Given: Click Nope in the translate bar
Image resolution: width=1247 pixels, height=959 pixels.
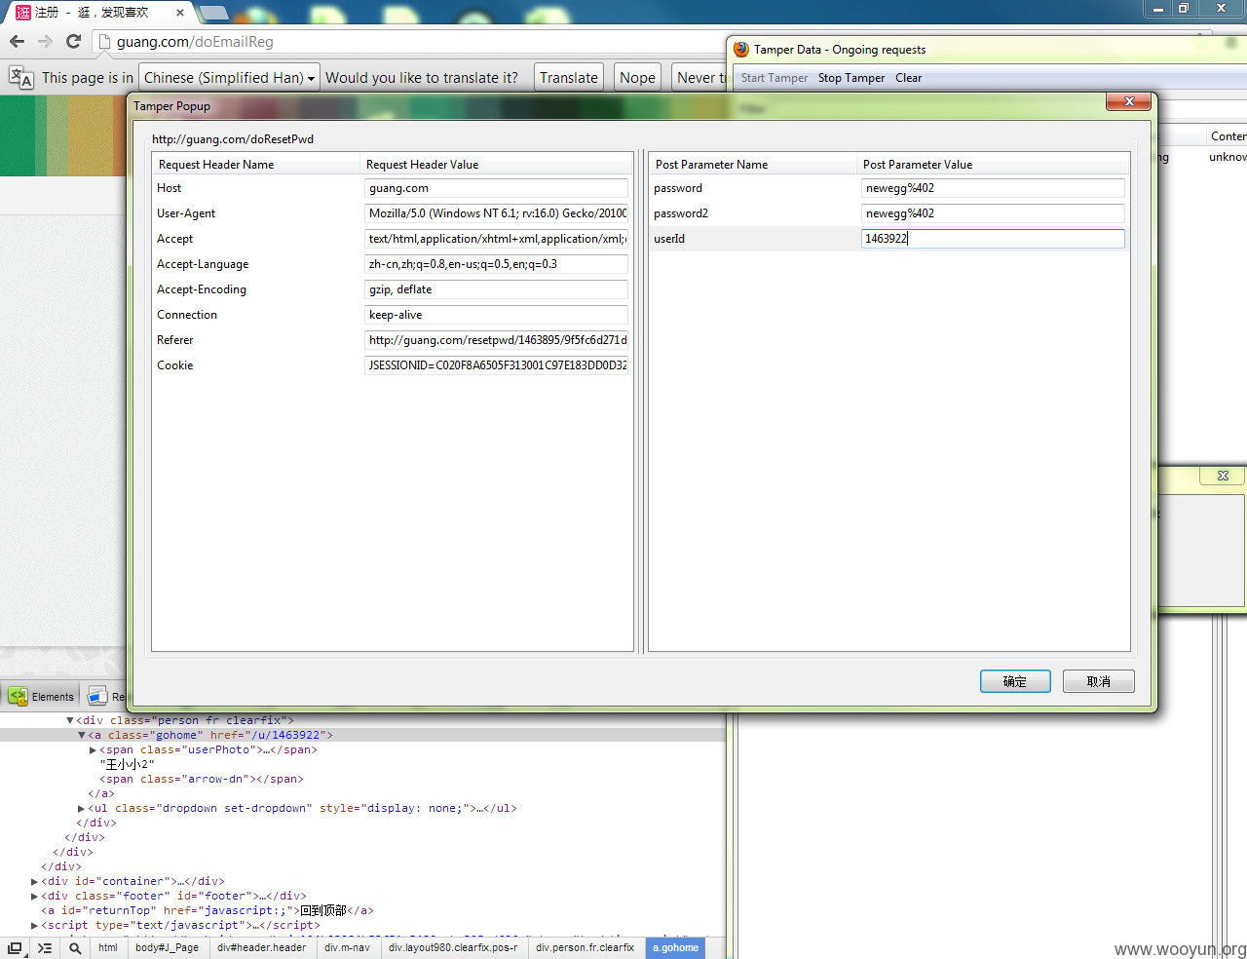Looking at the screenshot, I should 637,77.
